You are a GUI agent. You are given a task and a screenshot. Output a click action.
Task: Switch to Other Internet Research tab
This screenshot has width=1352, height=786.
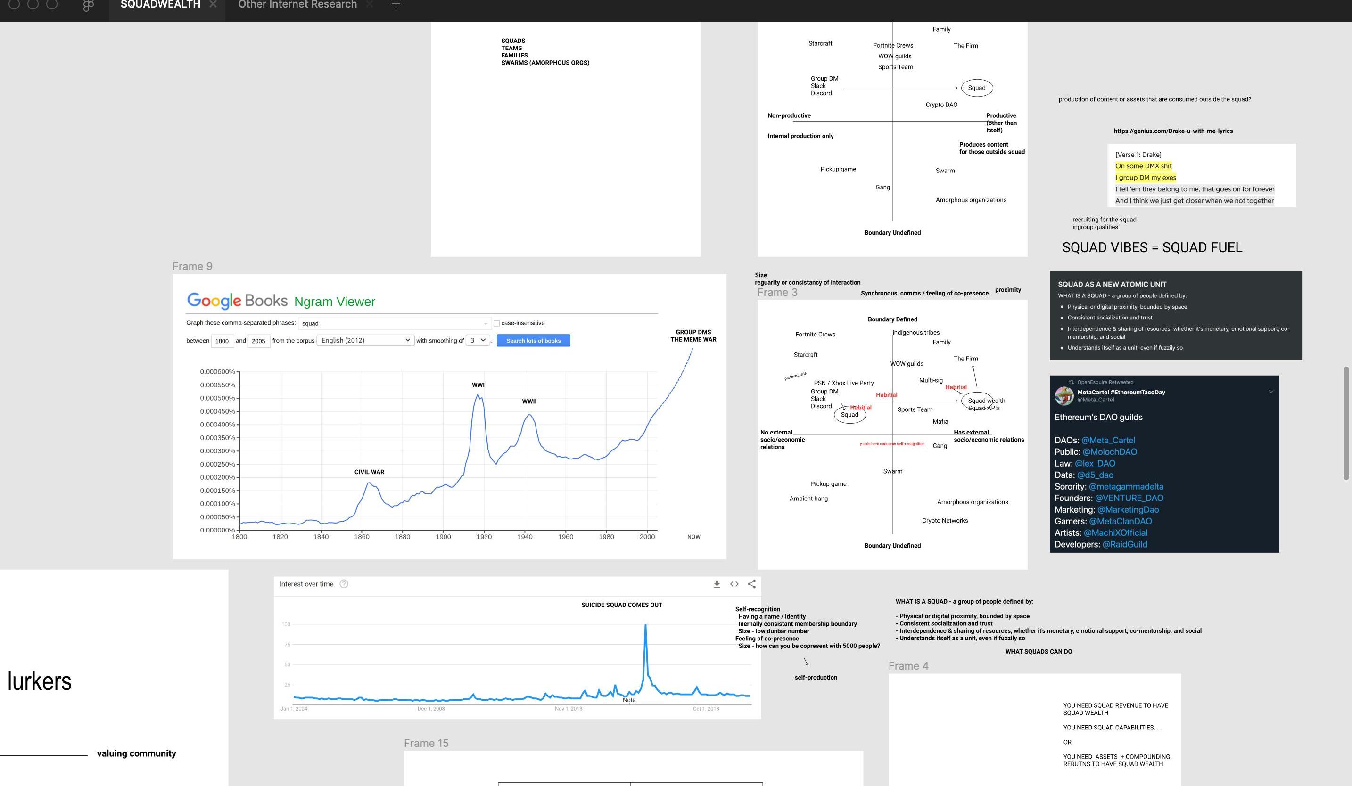coord(297,4)
